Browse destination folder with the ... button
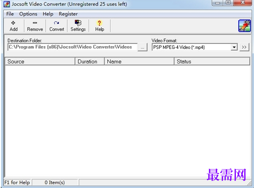The image size is (254, 188). (142, 47)
